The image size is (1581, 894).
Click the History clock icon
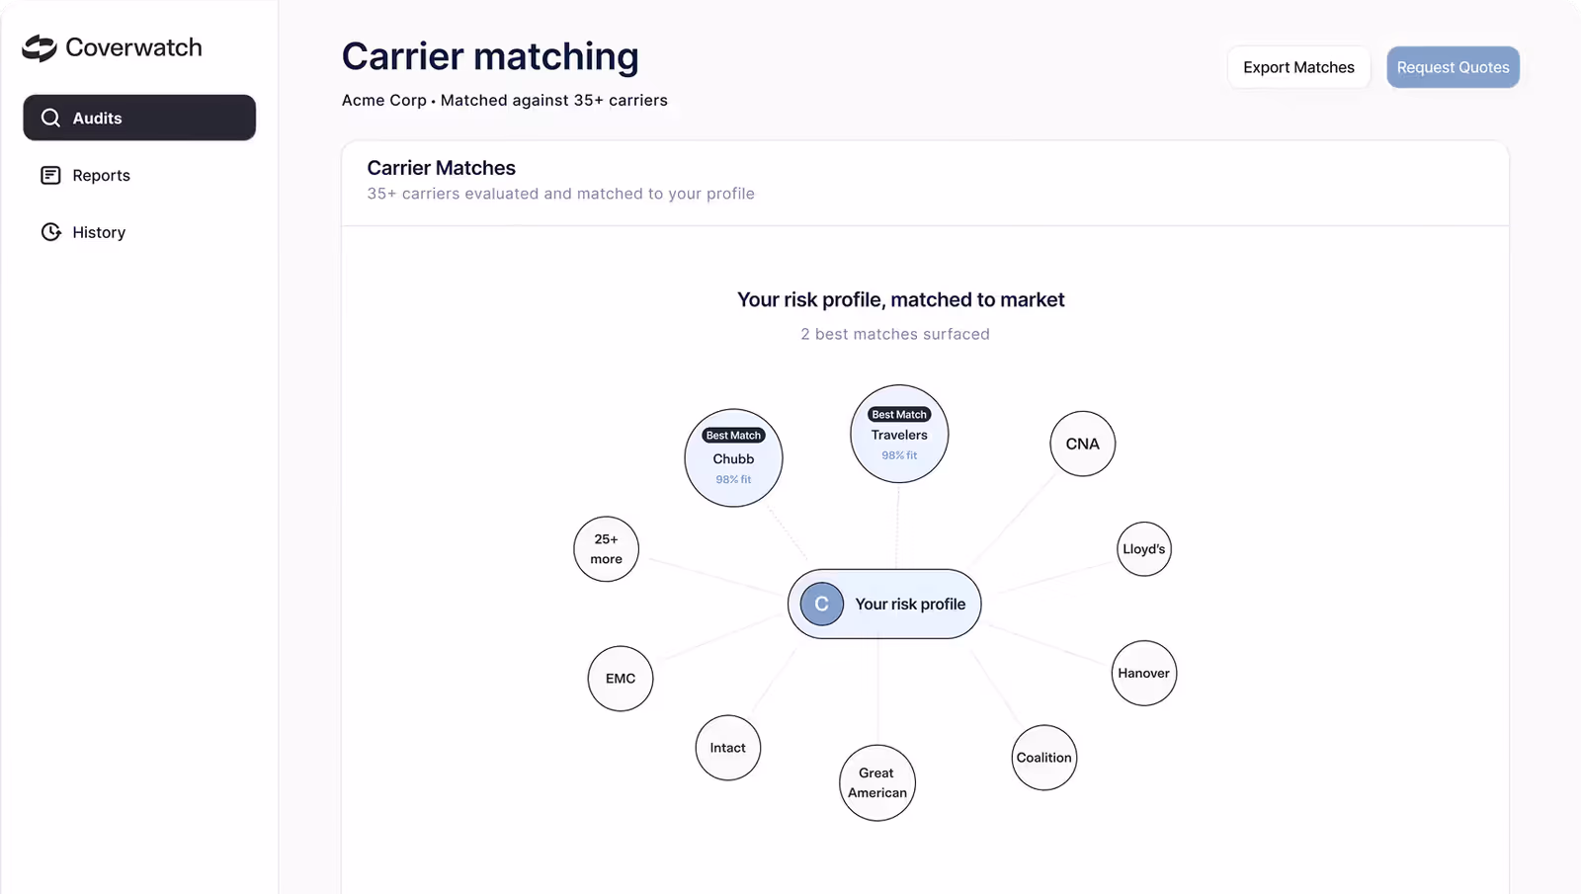click(x=50, y=232)
